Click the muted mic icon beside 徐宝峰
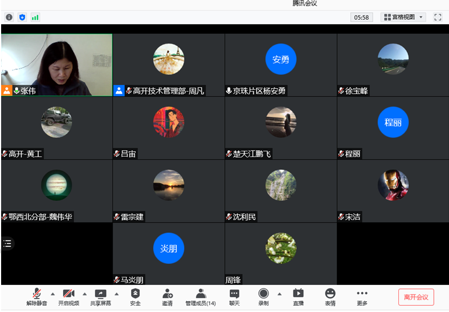 tap(341, 91)
